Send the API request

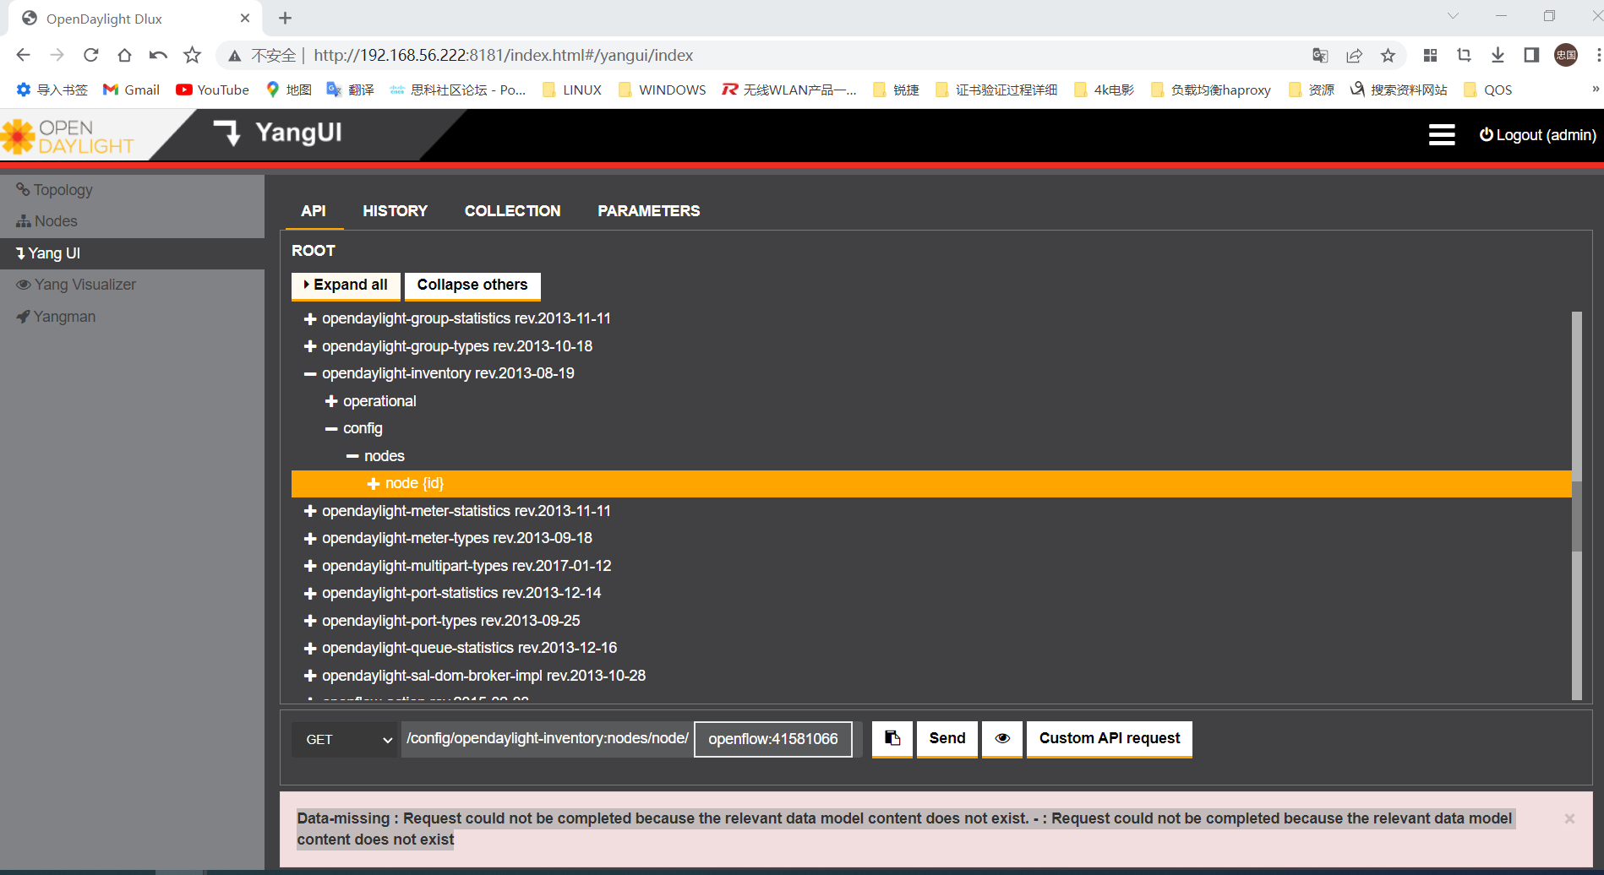click(947, 739)
